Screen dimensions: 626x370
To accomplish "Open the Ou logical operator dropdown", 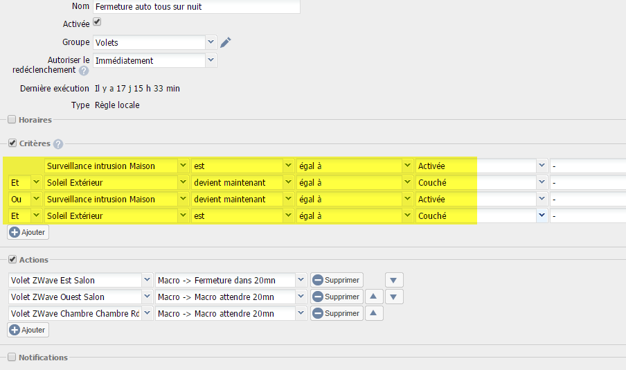I will [36, 200].
